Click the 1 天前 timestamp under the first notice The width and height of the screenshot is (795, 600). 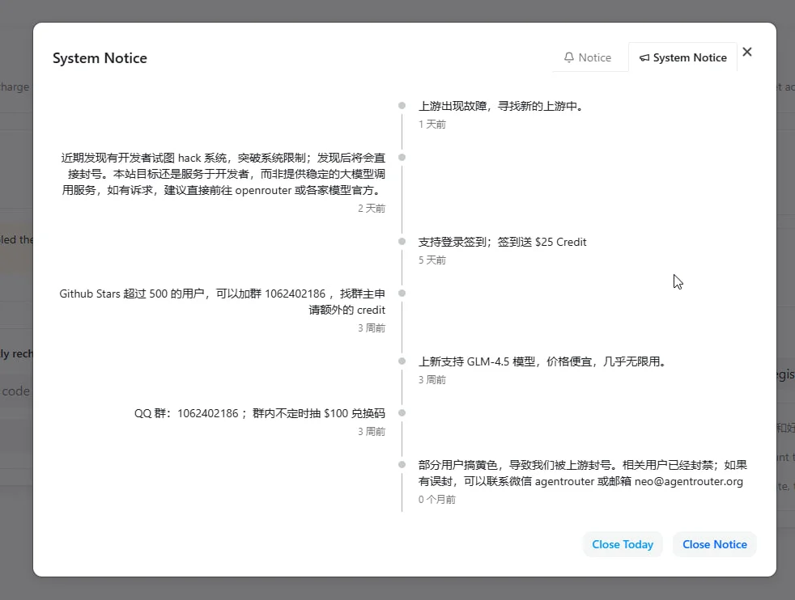(432, 125)
